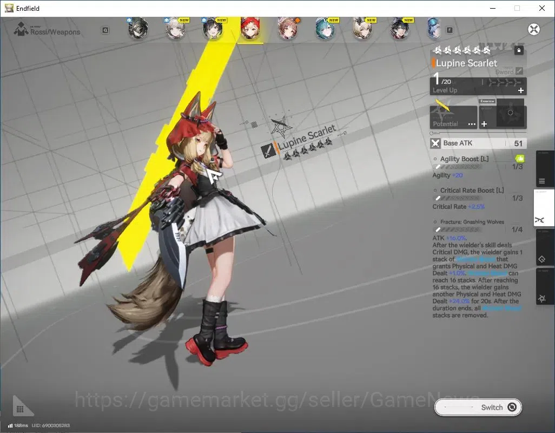
Task: Click the Sword weapon type icon
Action: tap(519, 71)
